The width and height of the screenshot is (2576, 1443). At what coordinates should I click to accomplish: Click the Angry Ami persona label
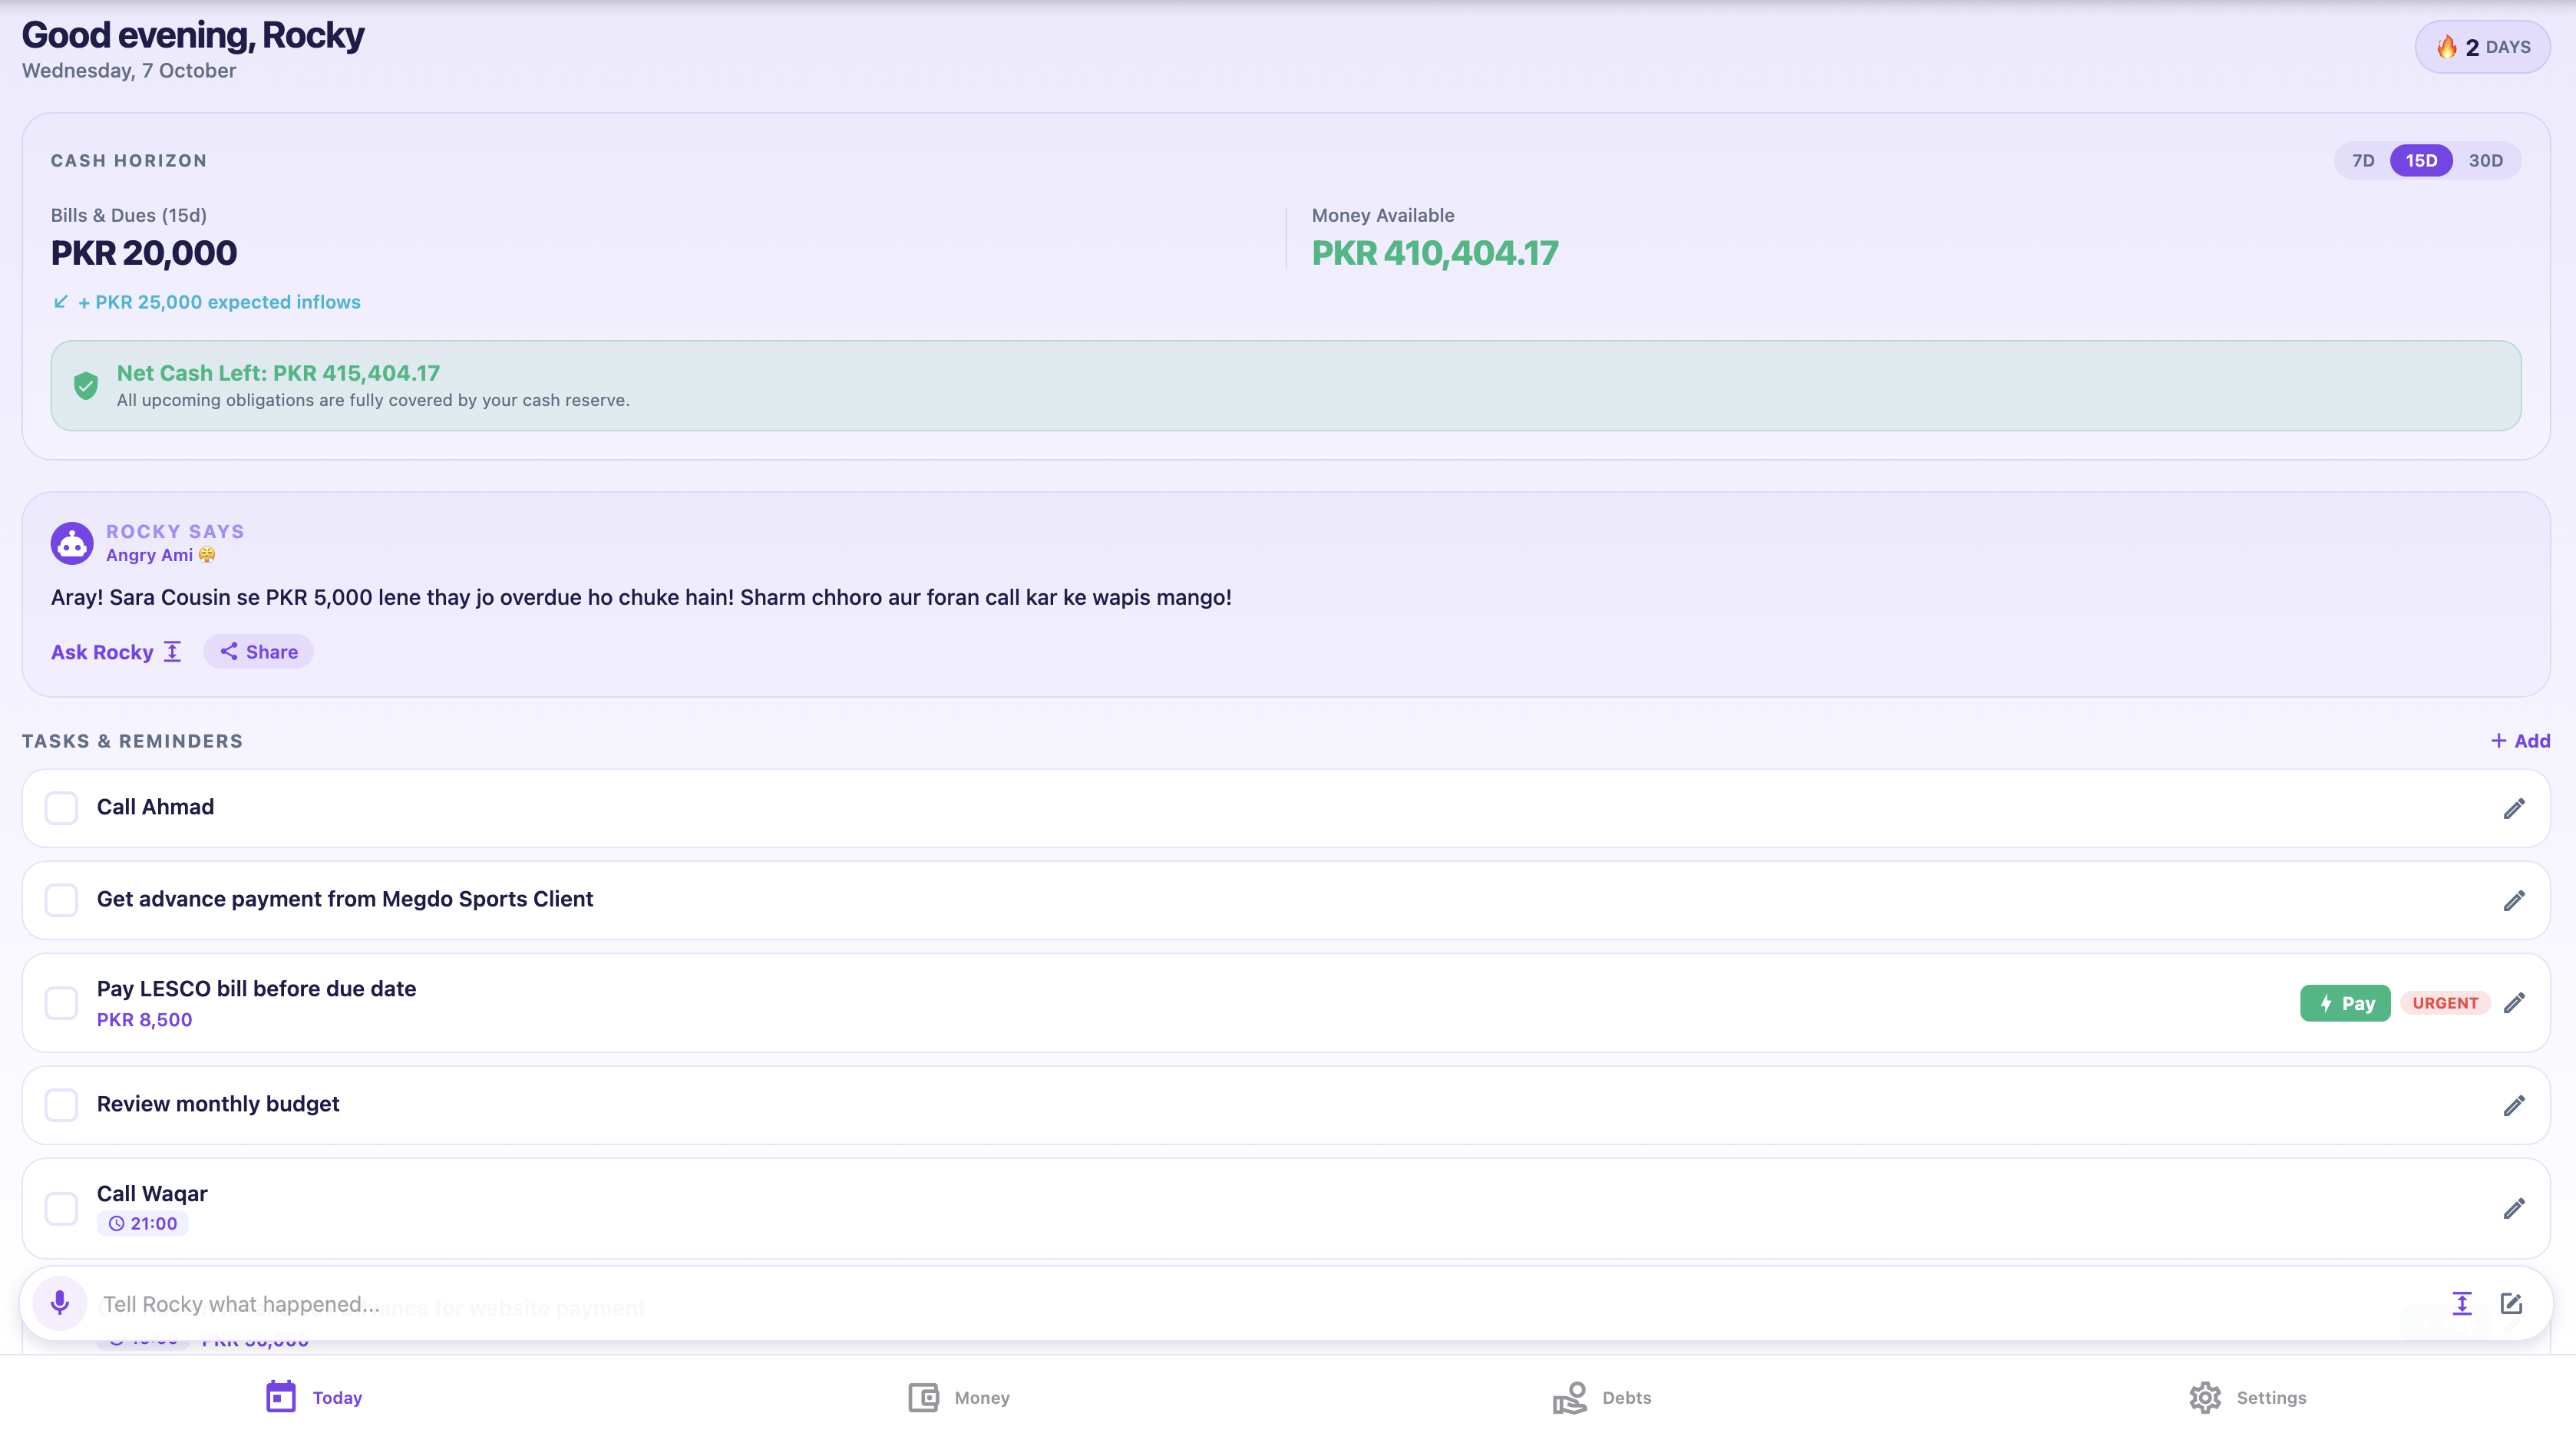pos(160,555)
